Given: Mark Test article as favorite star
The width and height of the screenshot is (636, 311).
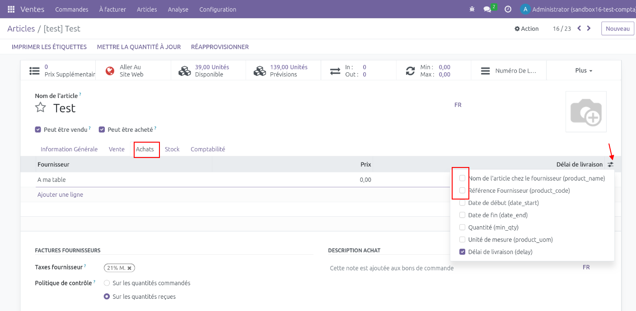Looking at the screenshot, I should point(41,107).
